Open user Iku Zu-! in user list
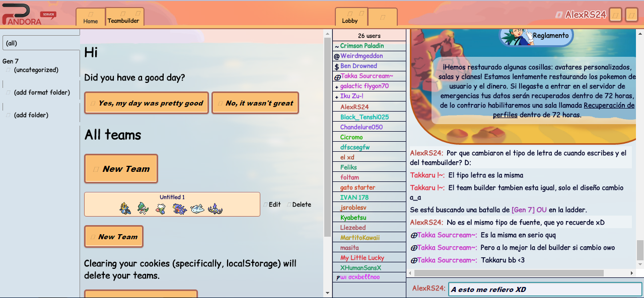 pyautogui.click(x=369, y=96)
